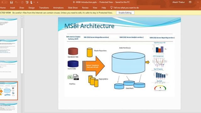The width and height of the screenshot is (201, 113).
Task: Click the Data sources (Legacy Systems, OLTP) heading
Action: [73, 38]
